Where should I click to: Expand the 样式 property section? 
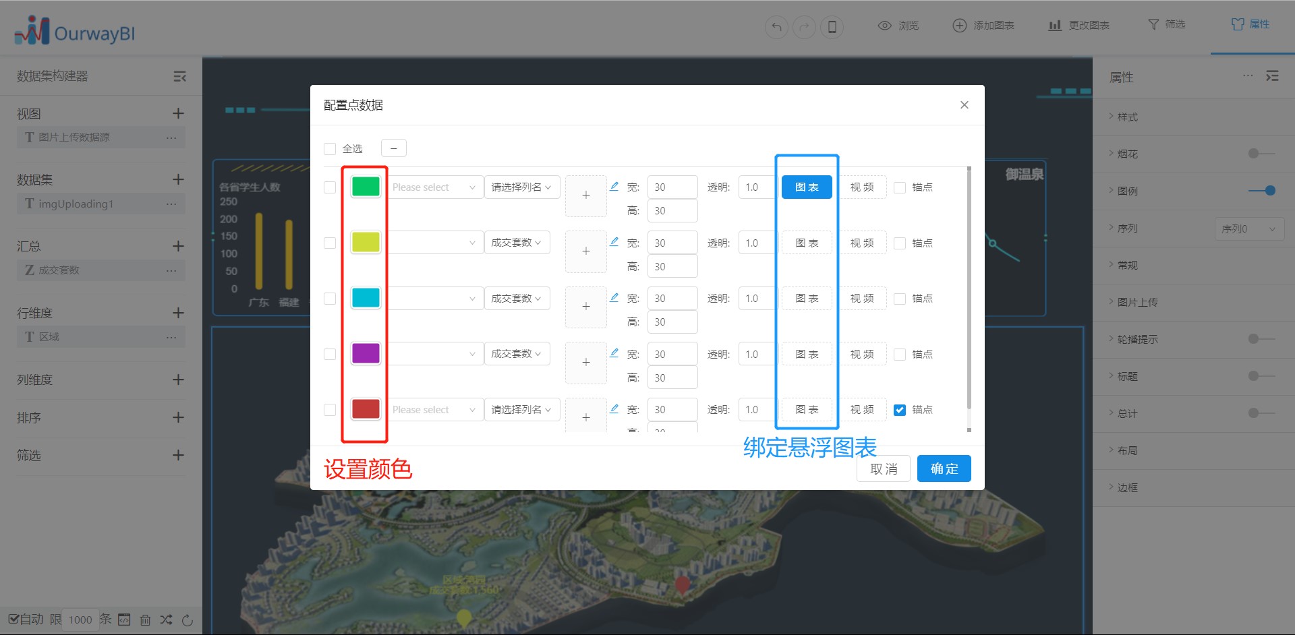[x=1127, y=117]
